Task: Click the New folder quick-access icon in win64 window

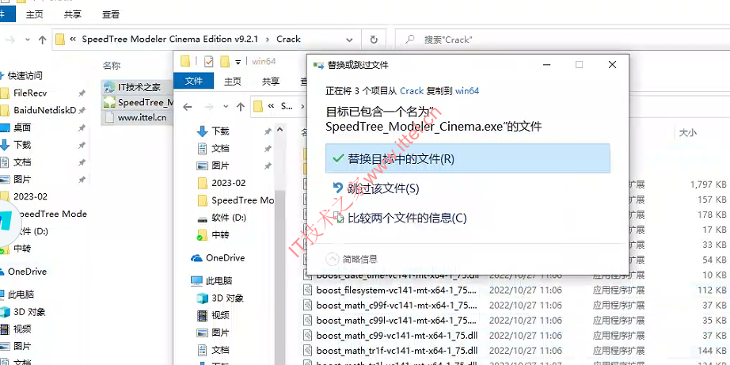Action: [225, 62]
